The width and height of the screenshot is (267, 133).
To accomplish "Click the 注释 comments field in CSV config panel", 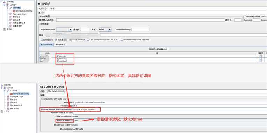I will tap(157, 95).
